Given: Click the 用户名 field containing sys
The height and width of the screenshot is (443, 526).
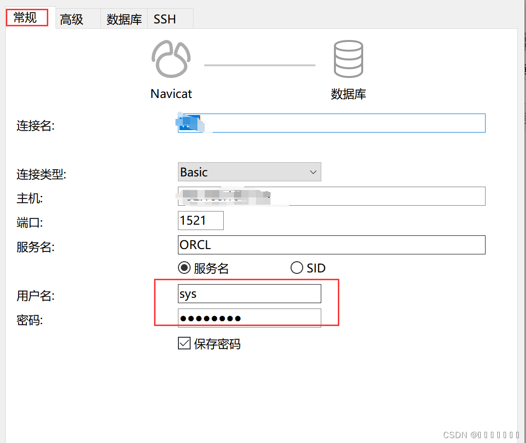Looking at the screenshot, I should coord(249,294).
